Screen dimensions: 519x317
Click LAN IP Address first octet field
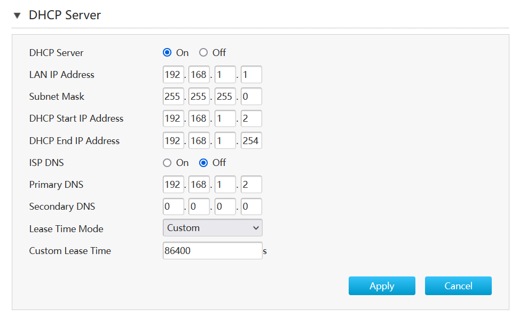[173, 75]
